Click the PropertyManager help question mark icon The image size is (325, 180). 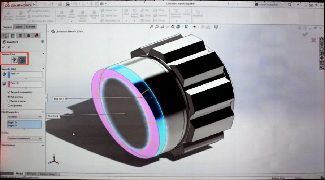tap(42, 41)
